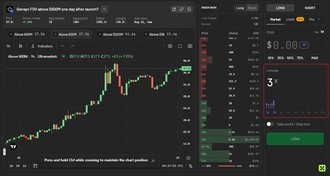Select the 48¢ ask row
The height and width of the screenshot is (176, 330).
tap(230, 60)
